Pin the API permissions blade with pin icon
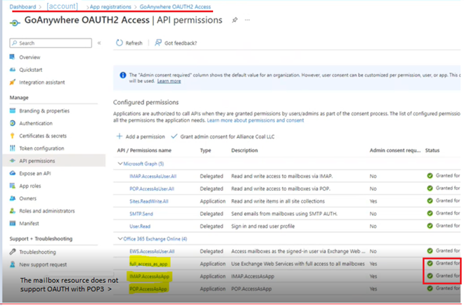 point(233,21)
